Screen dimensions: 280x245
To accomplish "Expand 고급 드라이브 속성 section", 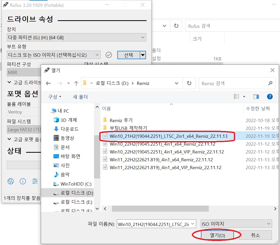I will 9,82.
